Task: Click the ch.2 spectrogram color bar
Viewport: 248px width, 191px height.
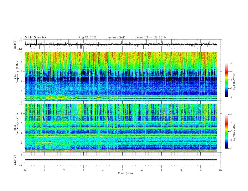Action: tap(226, 131)
